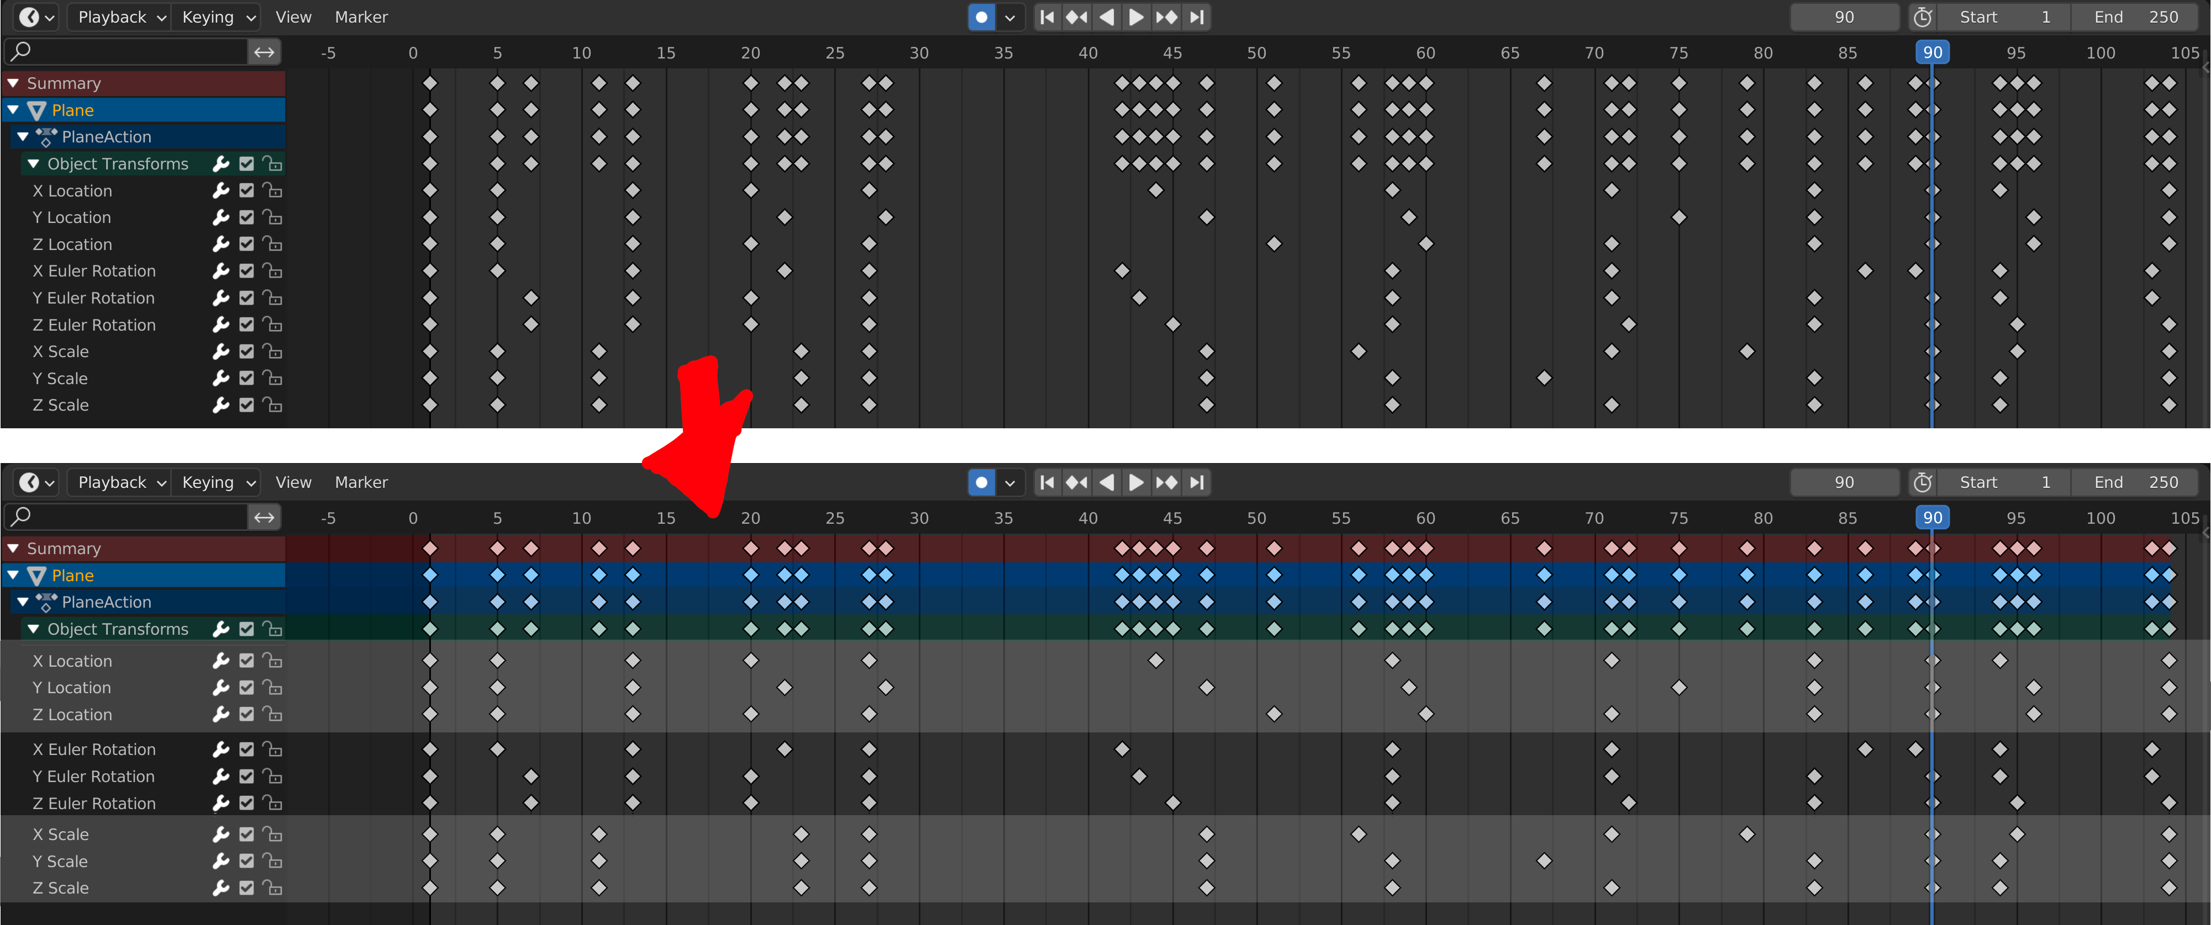Image resolution: width=2211 pixels, height=925 pixels.
Task: Toggle wrench icon for Y Scale bottom timeline
Action: pos(220,862)
